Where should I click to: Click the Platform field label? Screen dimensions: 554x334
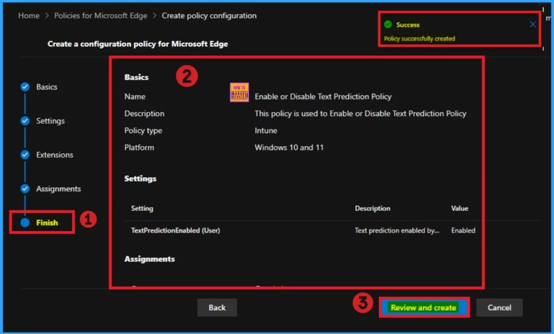[x=139, y=147]
